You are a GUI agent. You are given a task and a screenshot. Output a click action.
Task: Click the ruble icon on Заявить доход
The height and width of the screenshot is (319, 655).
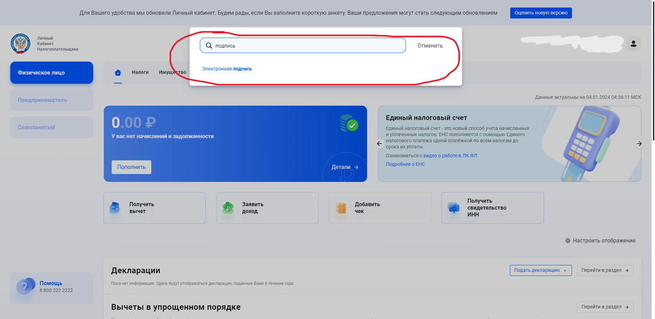tap(228, 208)
